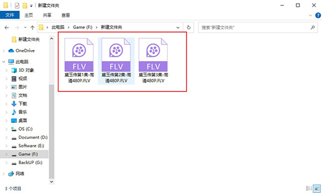Switch to details view button
Viewport: 322px width, 193px height.
click(x=309, y=188)
